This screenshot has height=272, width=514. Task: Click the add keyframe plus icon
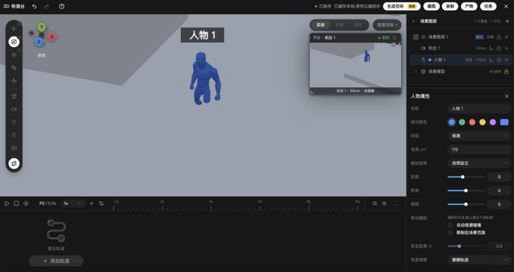point(91,203)
